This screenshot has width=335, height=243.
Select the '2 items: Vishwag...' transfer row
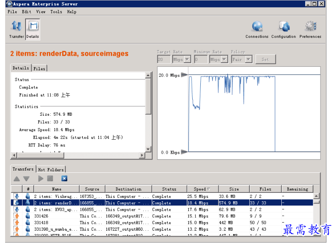coord(162,196)
